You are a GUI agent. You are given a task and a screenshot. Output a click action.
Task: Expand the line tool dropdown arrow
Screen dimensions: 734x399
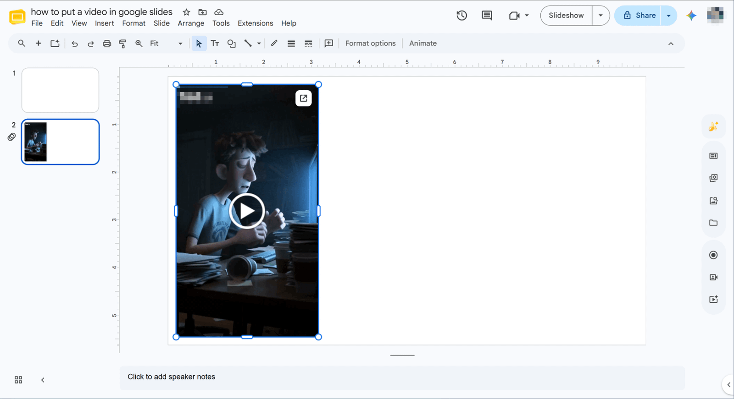(259, 44)
